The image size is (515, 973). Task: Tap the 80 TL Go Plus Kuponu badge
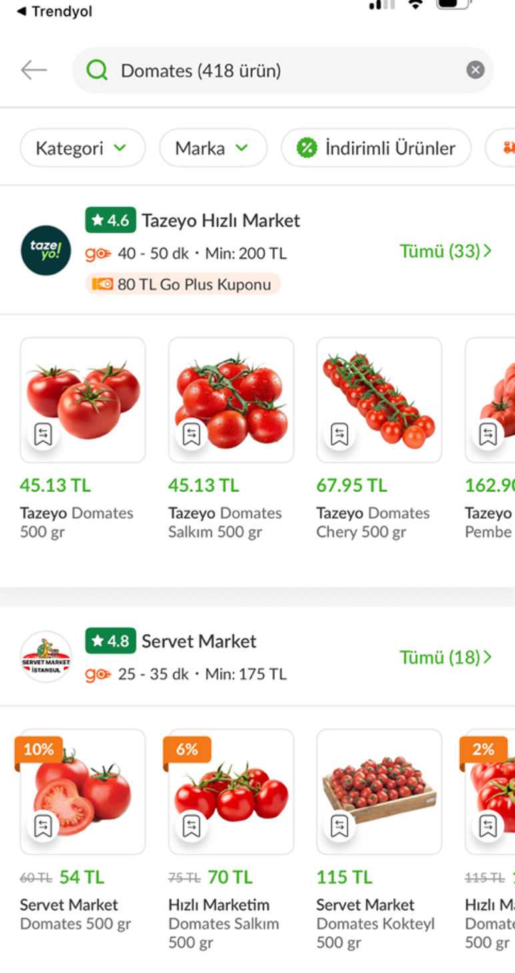click(x=183, y=284)
